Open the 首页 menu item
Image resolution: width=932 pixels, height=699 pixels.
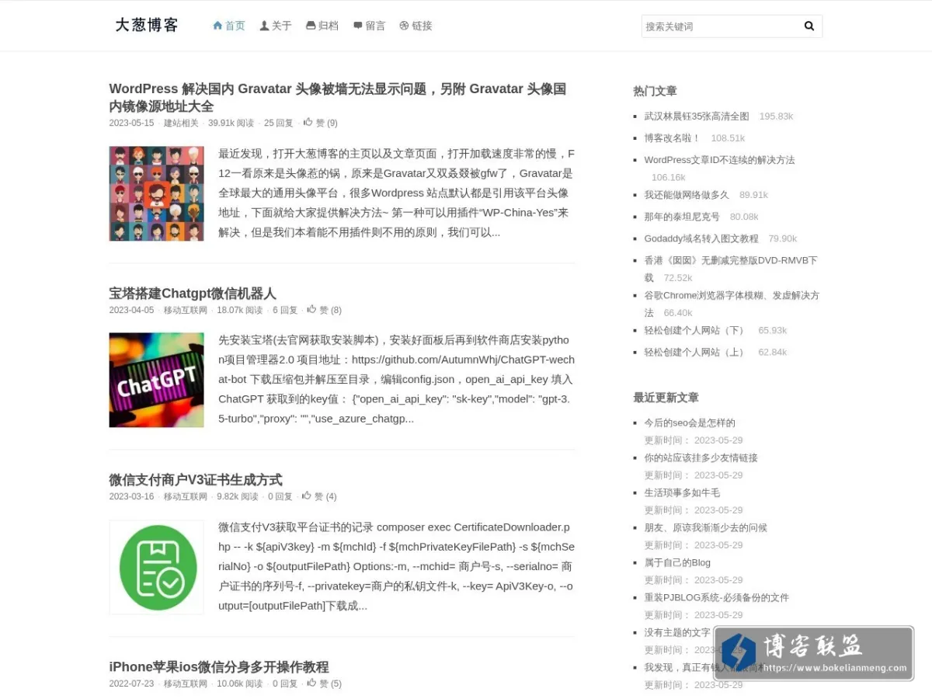[x=229, y=26]
